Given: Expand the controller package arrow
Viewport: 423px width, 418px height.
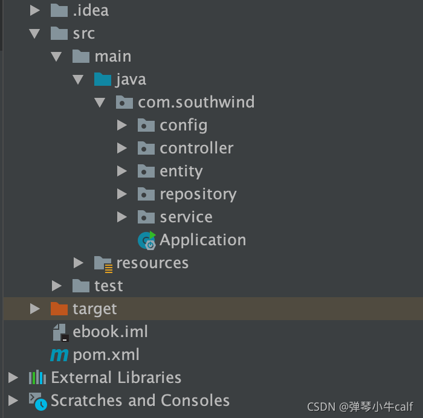Looking at the screenshot, I should click(122, 148).
